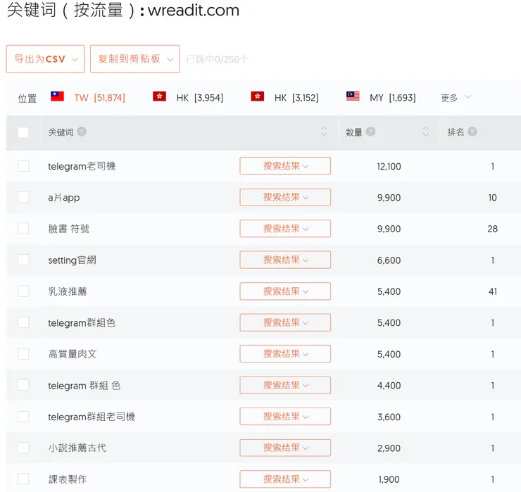Open 搜索结果 dropdown for 高質量肉文
Viewport: 521px width, 492px height.
tap(285, 354)
